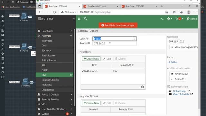
Task: Open browser profile avatar icon
Action: click(189, 12)
